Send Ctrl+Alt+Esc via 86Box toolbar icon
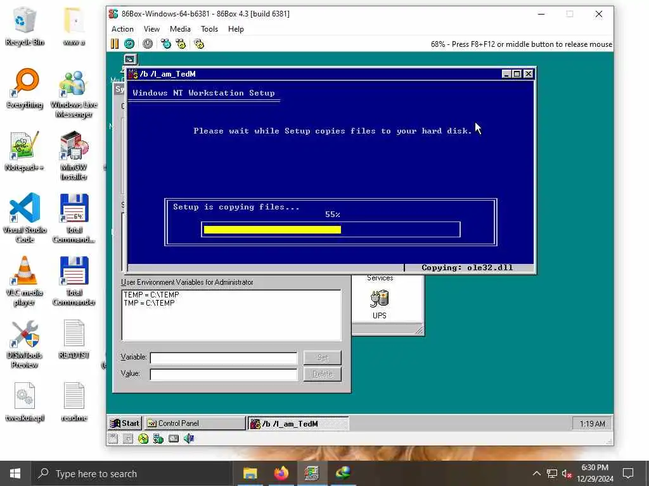Viewport: 649px width, 486px height. pos(181,44)
